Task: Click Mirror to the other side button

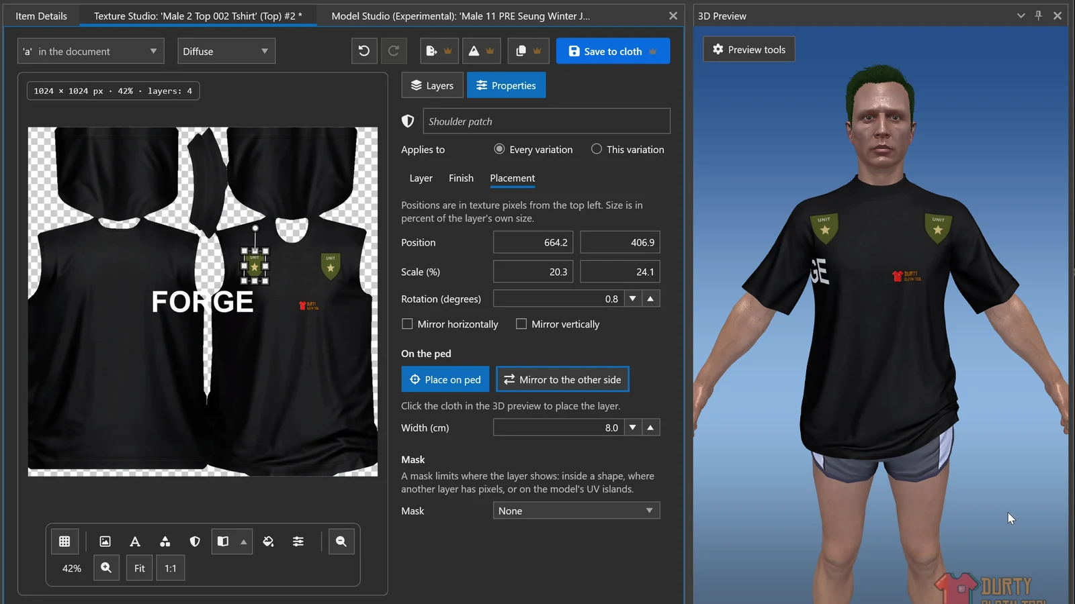Action: pyautogui.click(x=562, y=379)
